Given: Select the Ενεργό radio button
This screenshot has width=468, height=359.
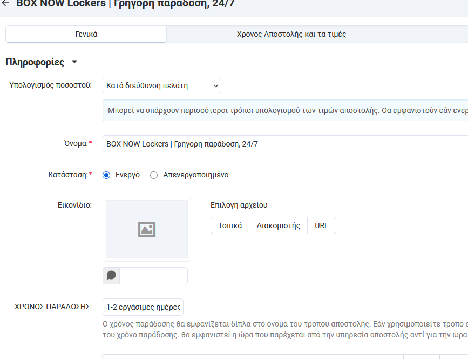Looking at the screenshot, I should point(106,175).
